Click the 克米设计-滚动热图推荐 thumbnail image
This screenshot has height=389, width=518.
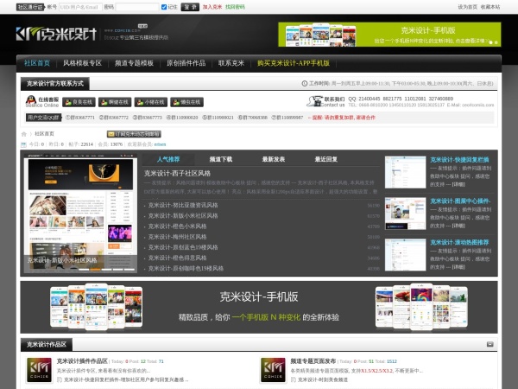coord(406,255)
